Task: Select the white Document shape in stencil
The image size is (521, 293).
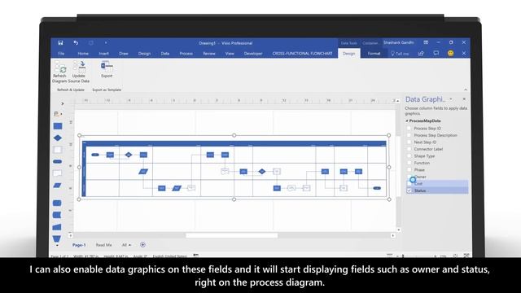Action: [x=58, y=173]
